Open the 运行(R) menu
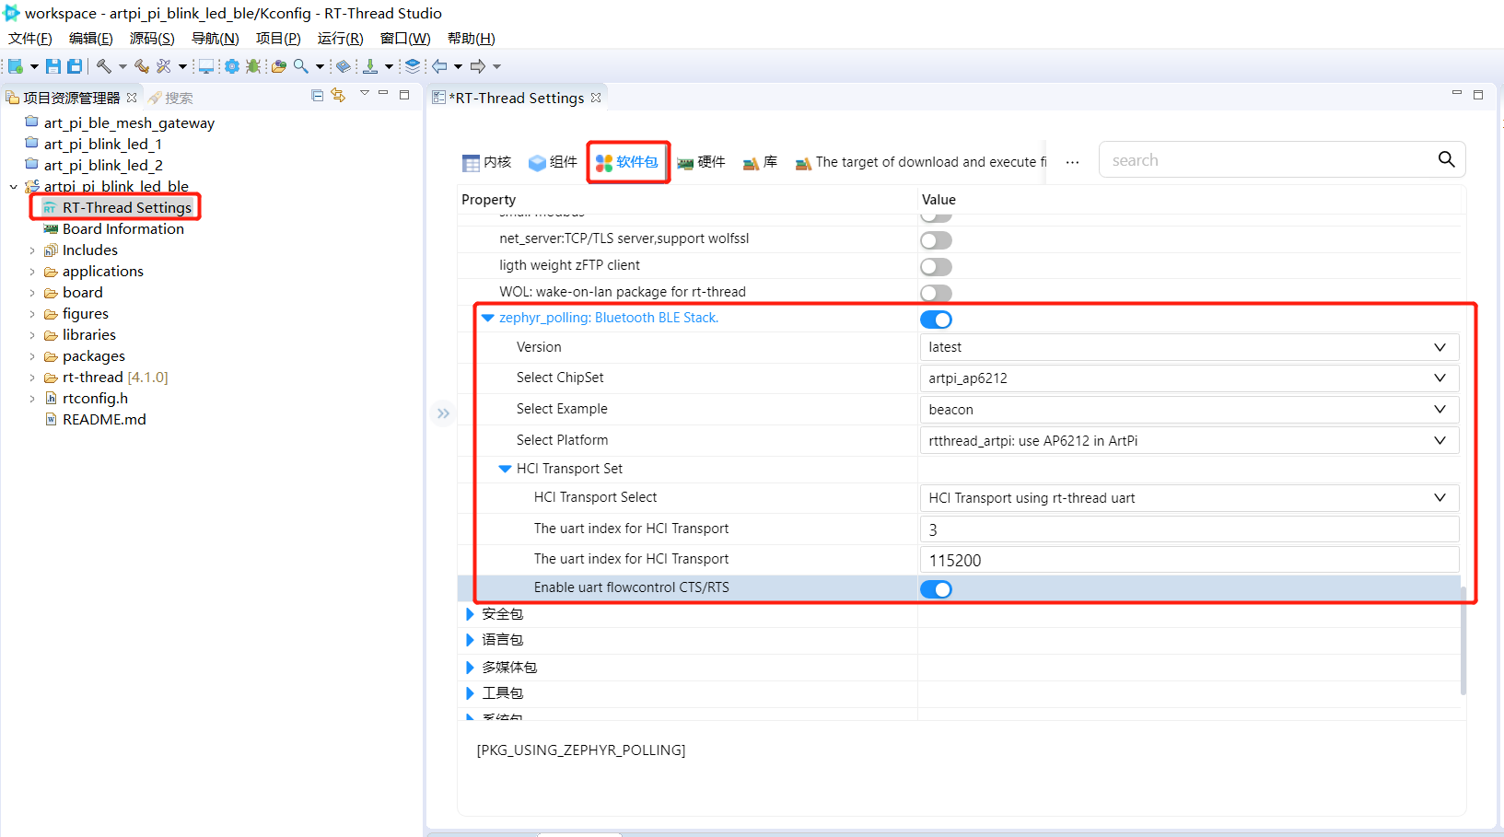1504x837 pixels. click(341, 38)
